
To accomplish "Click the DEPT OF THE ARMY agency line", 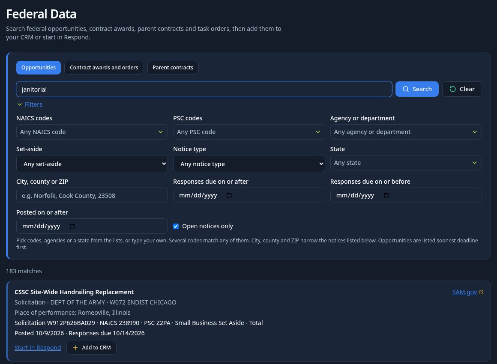I will point(96,302).
